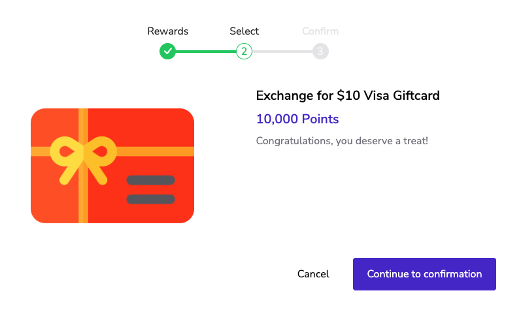Click the Exchange for $10 Visa Giftcard heading

[x=348, y=96]
